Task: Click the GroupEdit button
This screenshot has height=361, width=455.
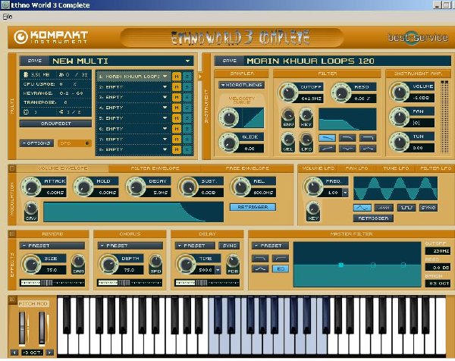Action: (55, 124)
